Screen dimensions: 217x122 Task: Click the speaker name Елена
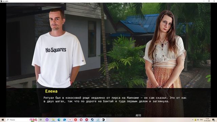[x=51, y=91]
